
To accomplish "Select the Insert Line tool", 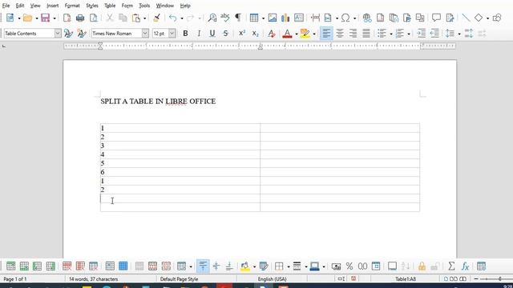I will pos(466,18).
